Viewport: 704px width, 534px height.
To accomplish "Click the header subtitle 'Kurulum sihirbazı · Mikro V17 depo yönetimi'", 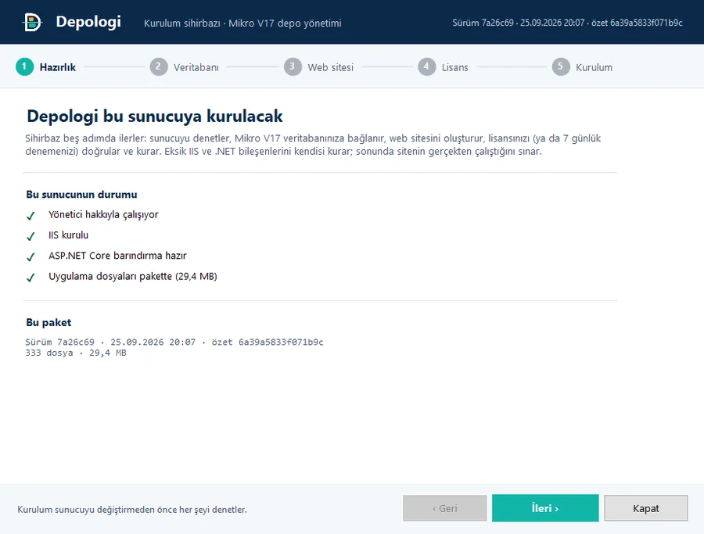I will (242, 23).
